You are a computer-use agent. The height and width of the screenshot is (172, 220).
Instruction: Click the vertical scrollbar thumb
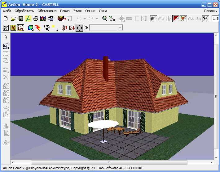[x=216, y=96]
